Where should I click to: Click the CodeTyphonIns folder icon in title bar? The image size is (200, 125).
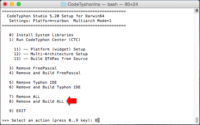tap(63, 4)
